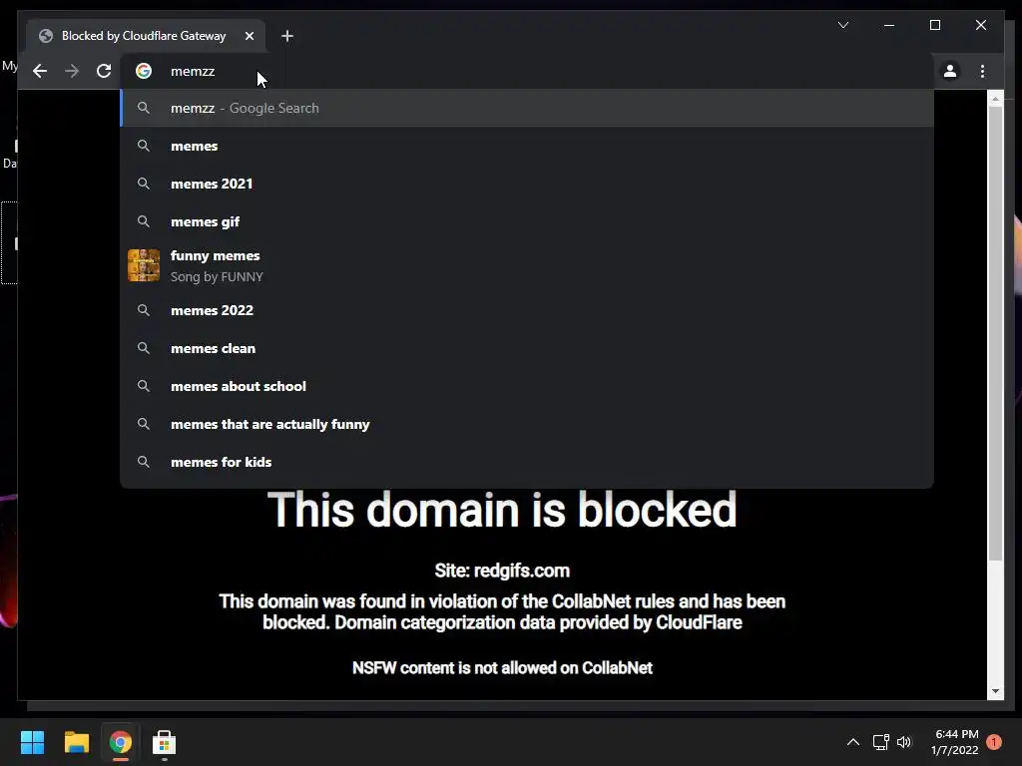Click the Google icon in address bar

[144, 71]
